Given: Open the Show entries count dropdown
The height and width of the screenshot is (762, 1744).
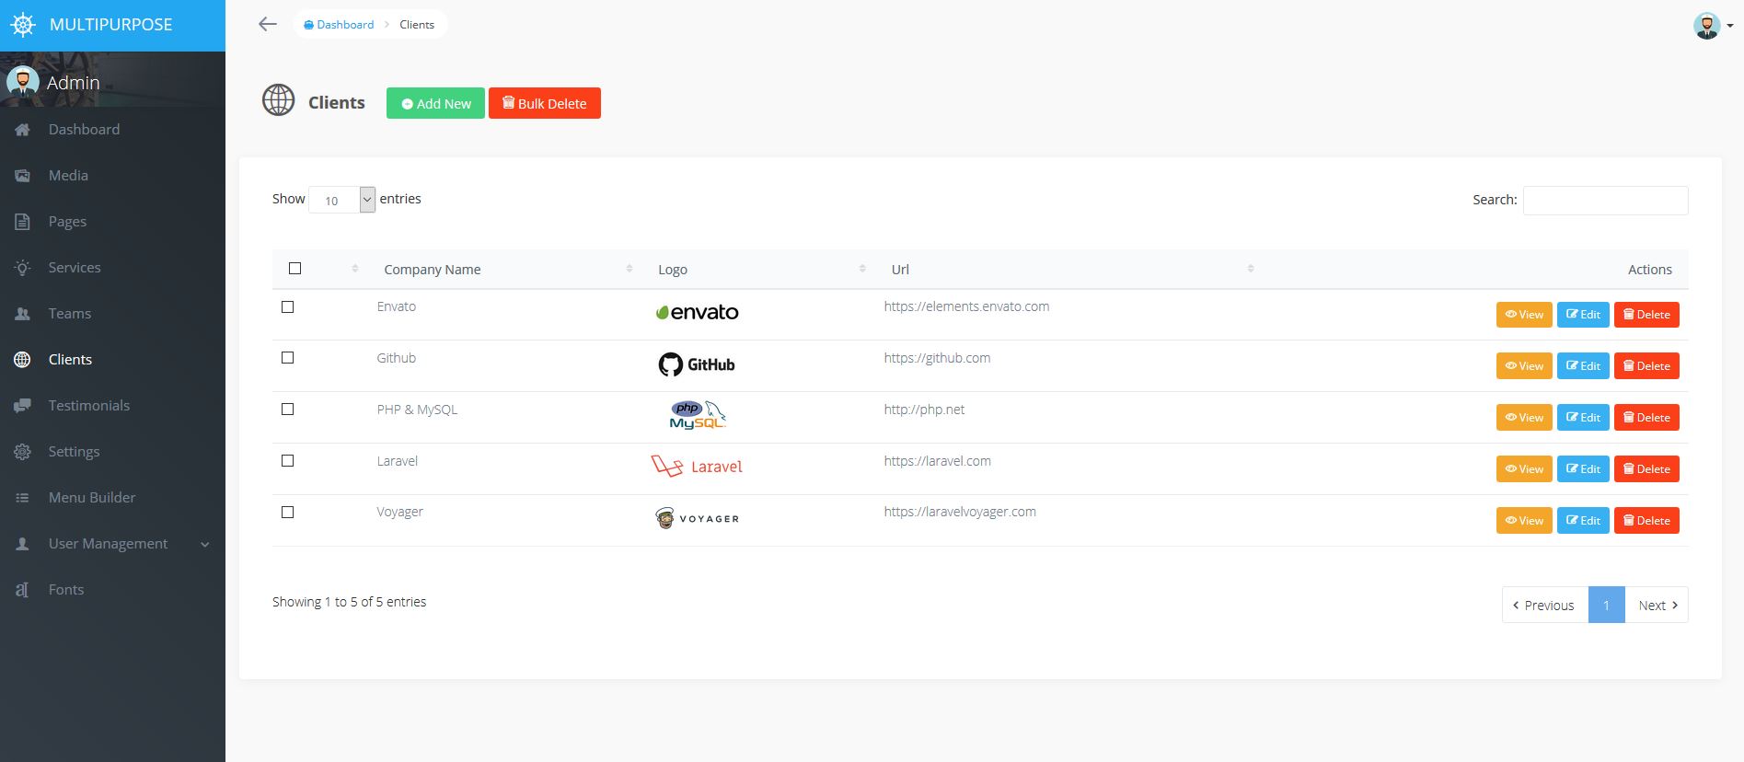Looking at the screenshot, I should pyautogui.click(x=342, y=200).
